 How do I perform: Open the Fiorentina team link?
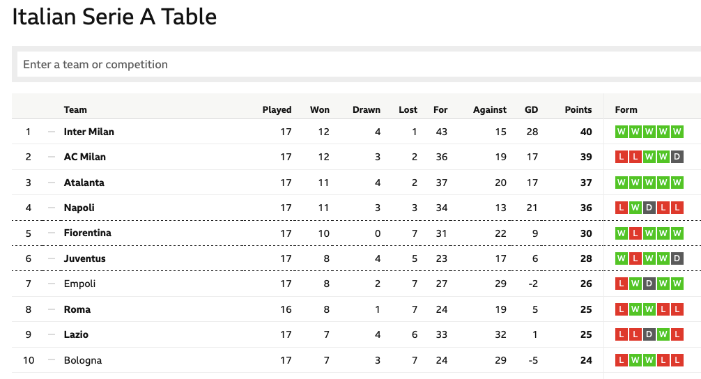pyautogui.click(x=87, y=233)
